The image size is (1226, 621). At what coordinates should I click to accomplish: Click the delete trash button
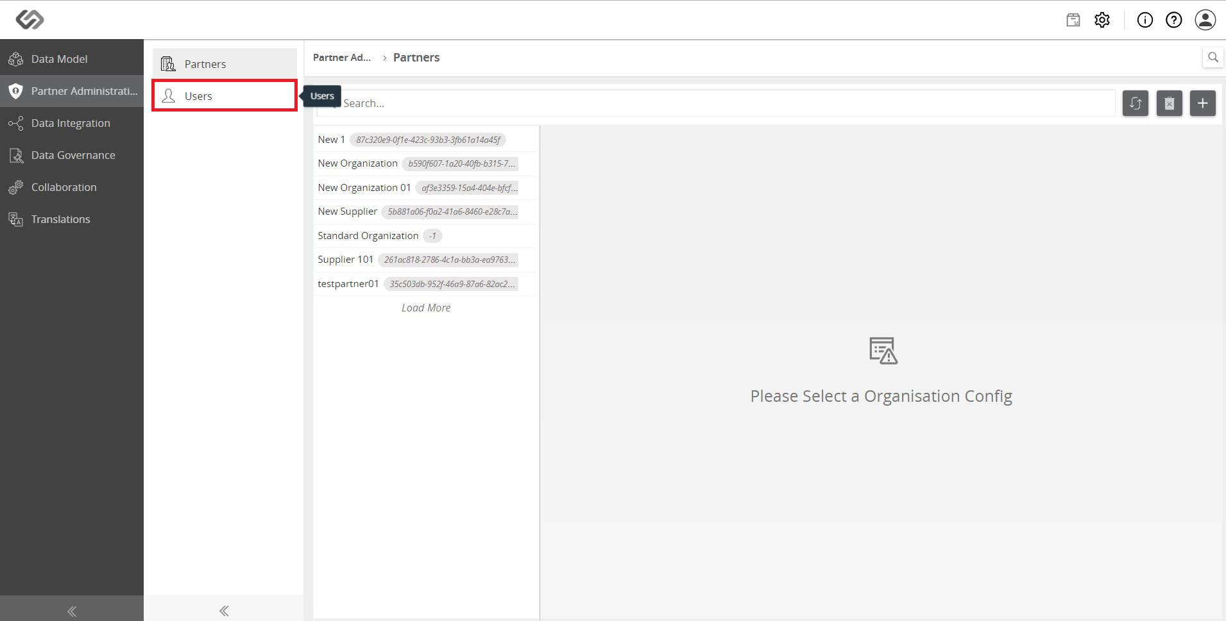coord(1170,103)
